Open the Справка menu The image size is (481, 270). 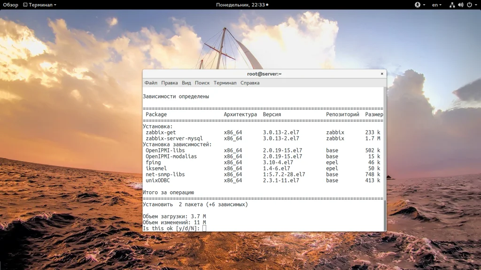pos(250,83)
